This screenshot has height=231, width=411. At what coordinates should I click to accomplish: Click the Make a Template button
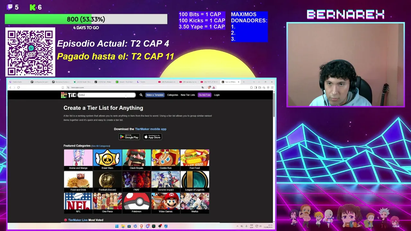coord(155,95)
